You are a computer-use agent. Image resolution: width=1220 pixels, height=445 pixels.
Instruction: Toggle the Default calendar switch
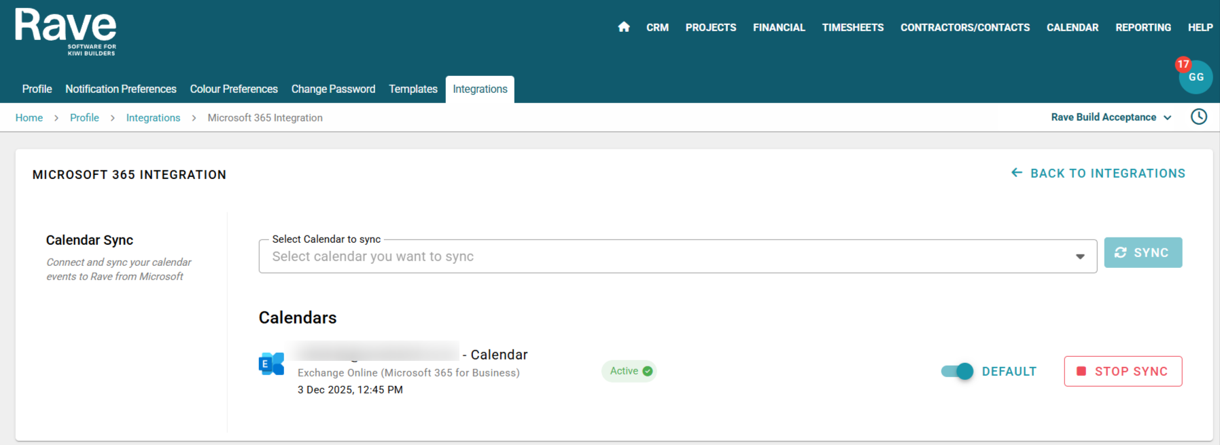[x=957, y=371]
